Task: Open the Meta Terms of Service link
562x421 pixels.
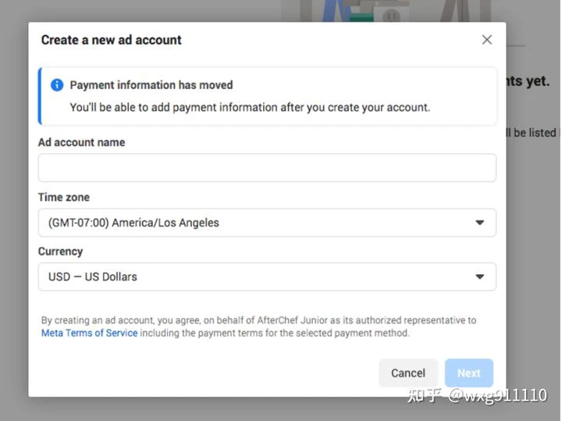Action: (89, 334)
